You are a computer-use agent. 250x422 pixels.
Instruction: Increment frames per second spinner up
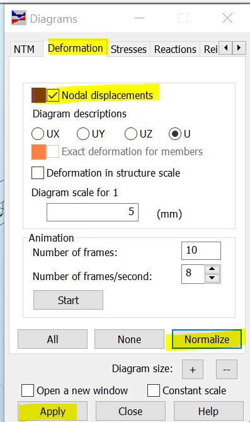click(x=212, y=269)
